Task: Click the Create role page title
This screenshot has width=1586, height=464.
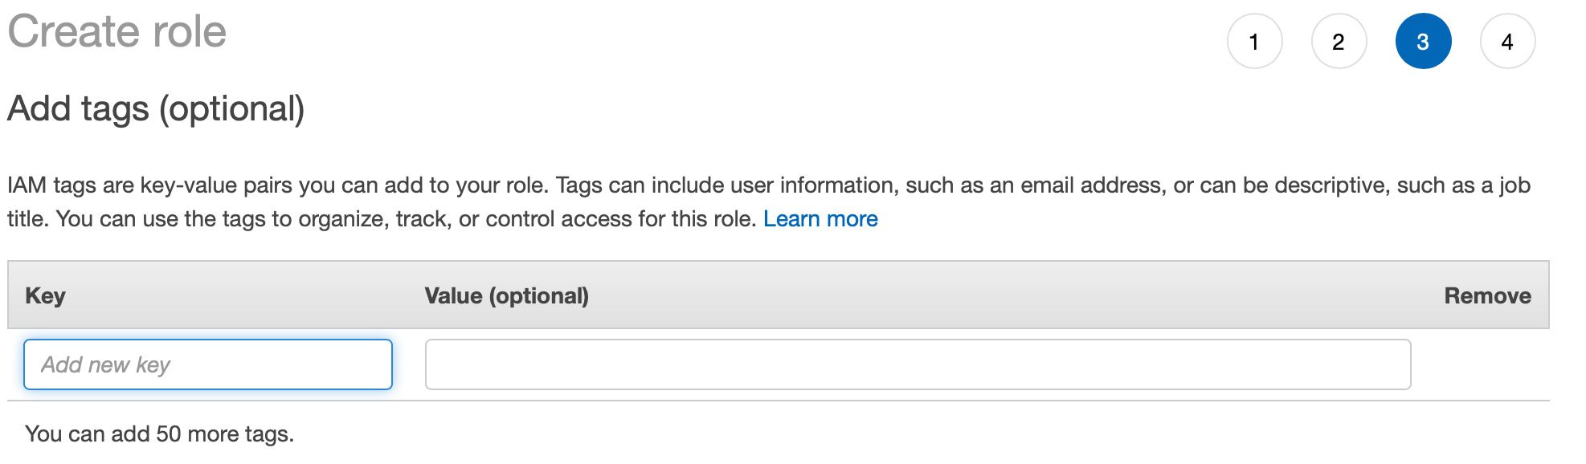Action: click(117, 32)
